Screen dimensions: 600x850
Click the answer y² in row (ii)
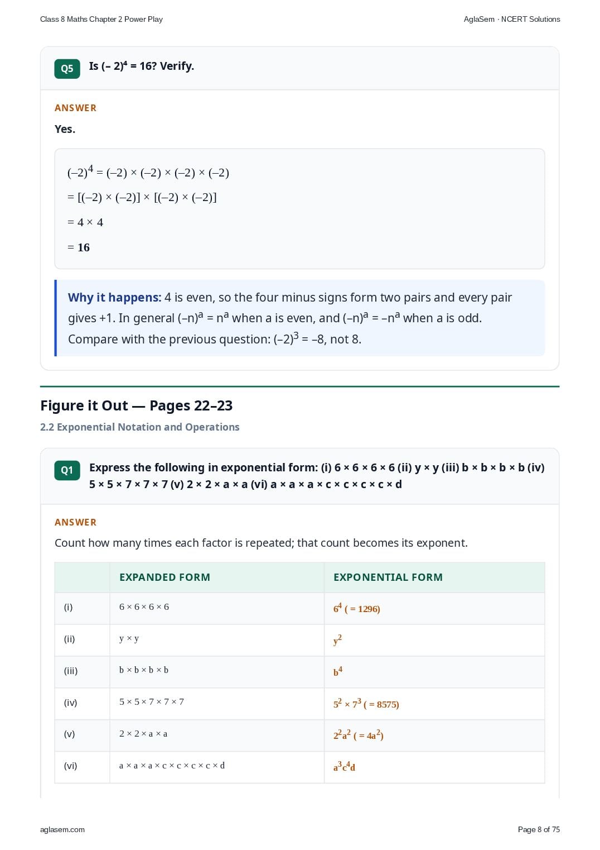point(337,640)
